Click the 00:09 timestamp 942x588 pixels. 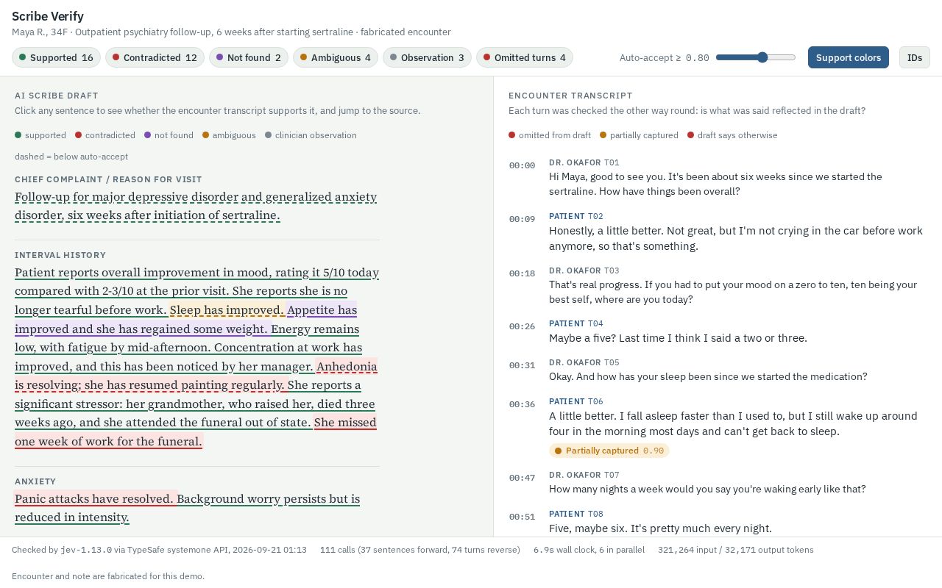tap(522, 219)
